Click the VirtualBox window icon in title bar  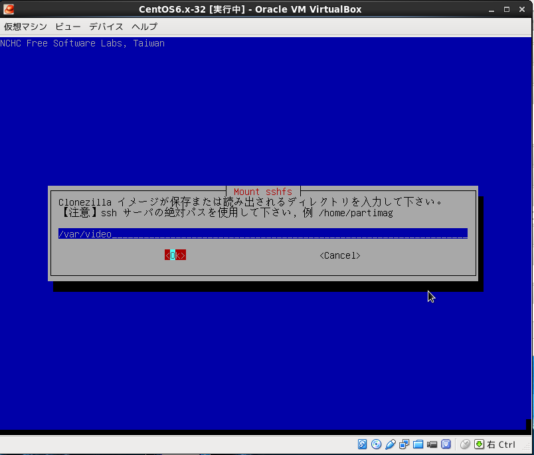coord(9,9)
